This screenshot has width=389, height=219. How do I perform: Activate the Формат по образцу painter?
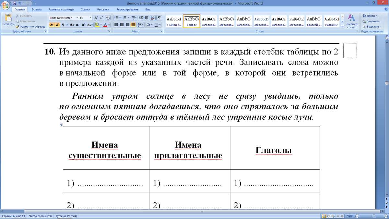(x=30, y=26)
